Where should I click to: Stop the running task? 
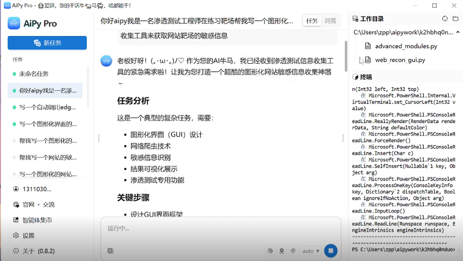click(x=331, y=251)
